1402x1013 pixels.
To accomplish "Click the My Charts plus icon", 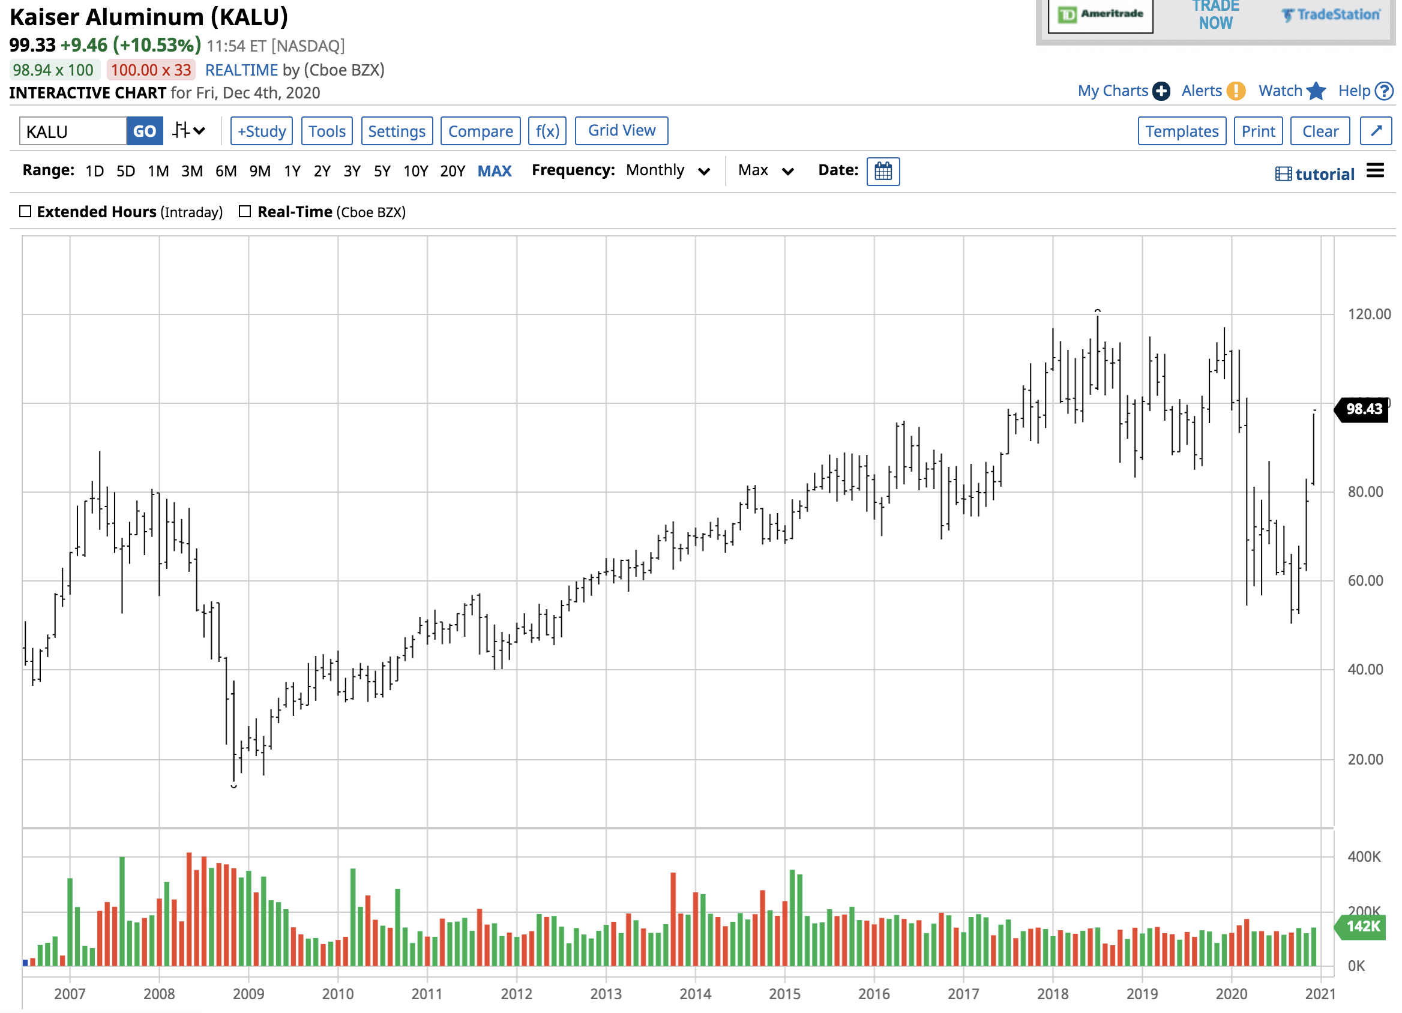I will coord(1161,91).
